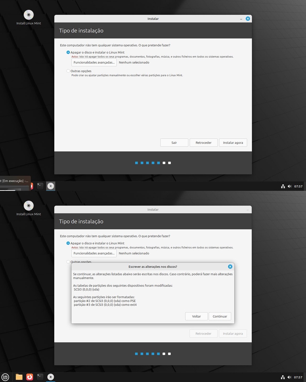Close the 'Escrever as alterações nos discos?' dialog
The width and height of the screenshot is (306, 382).
coord(230,267)
